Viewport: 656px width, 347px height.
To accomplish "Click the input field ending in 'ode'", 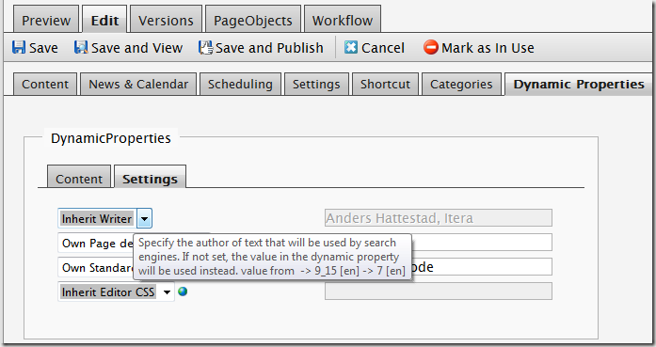I will point(482,267).
